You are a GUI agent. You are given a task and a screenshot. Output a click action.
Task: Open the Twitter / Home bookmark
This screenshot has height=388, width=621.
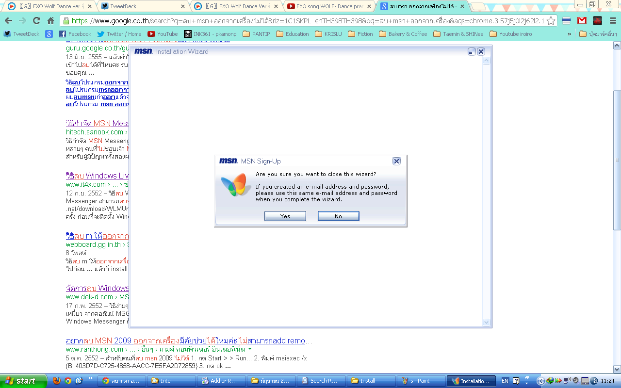(x=119, y=34)
